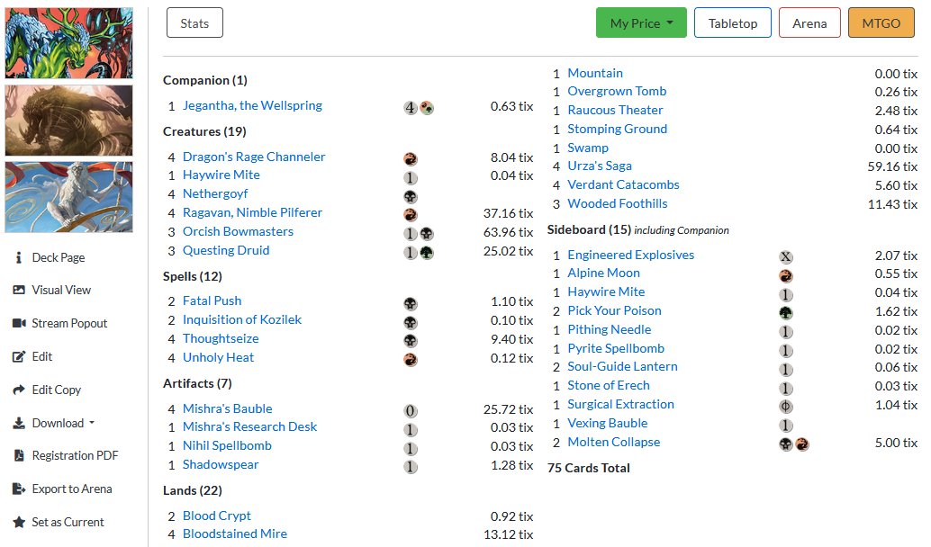931x547 pixels.
Task: Switch to MTGO price view
Action: (881, 22)
